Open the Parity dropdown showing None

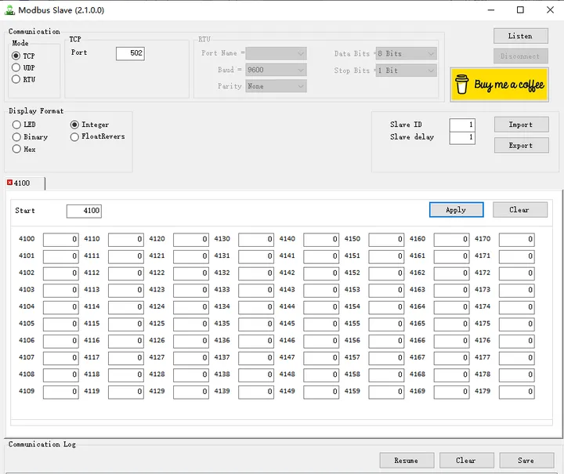(x=276, y=86)
